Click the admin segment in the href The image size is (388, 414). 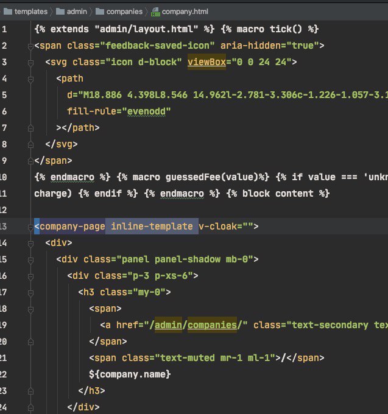coord(168,325)
